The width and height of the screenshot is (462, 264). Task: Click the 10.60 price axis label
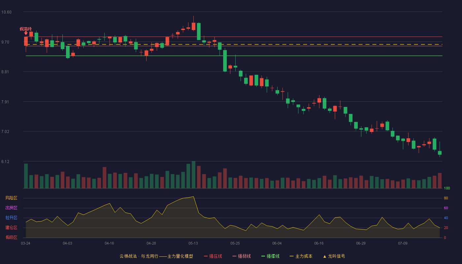coord(6,12)
